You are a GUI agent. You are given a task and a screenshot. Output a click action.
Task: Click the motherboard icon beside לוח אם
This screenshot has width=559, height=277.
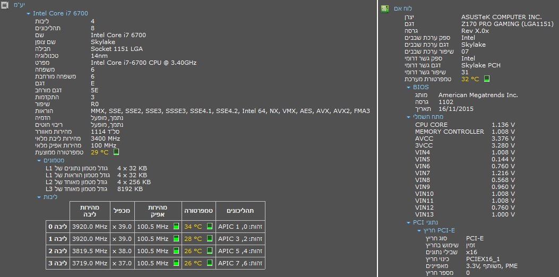[x=385, y=8]
